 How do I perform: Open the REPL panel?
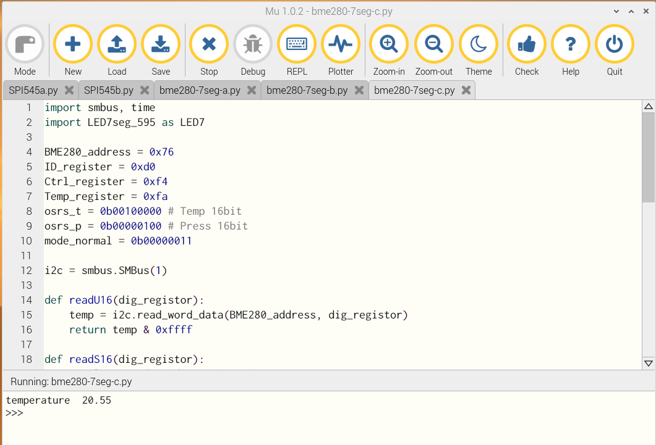297,44
